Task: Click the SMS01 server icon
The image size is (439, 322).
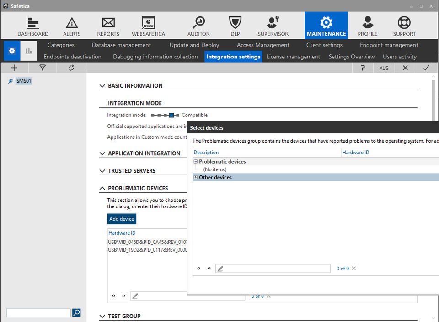Action: [11, 81]
